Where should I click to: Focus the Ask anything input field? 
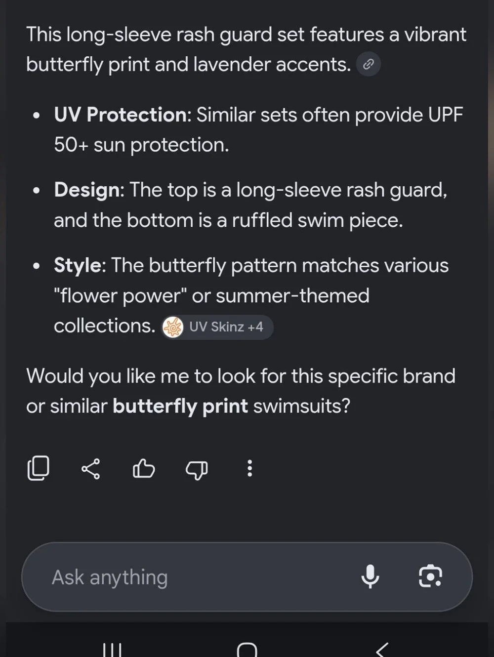click(x=247, y=577)
